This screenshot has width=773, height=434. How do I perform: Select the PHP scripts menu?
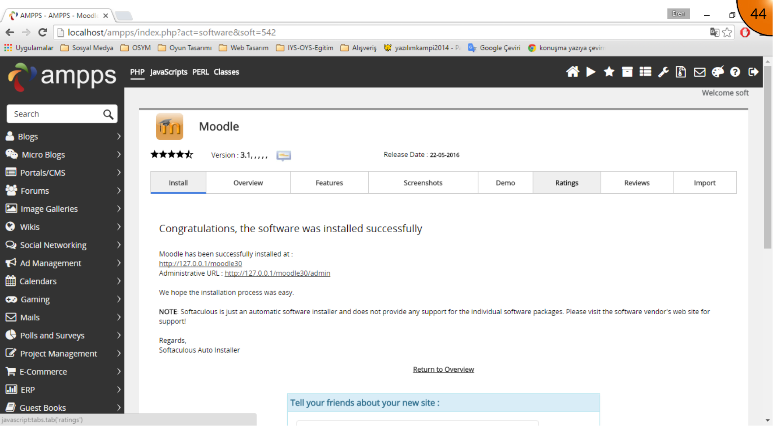click(x=137, y=72)
